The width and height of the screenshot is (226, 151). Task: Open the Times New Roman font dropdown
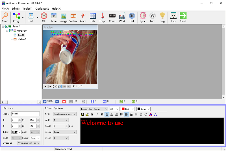pos(94,109)
